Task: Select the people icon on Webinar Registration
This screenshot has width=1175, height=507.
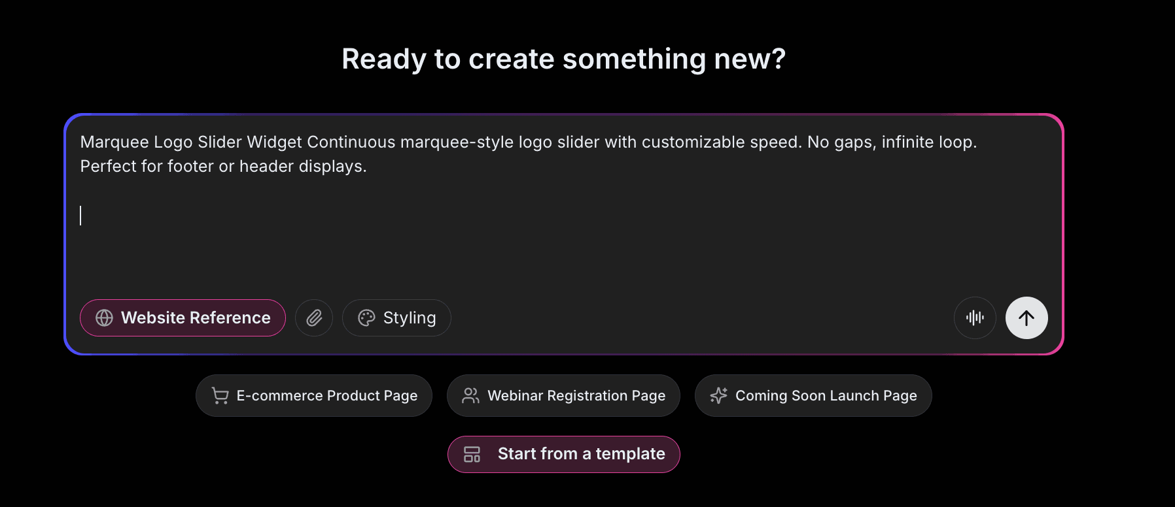Action: point(470,395)
